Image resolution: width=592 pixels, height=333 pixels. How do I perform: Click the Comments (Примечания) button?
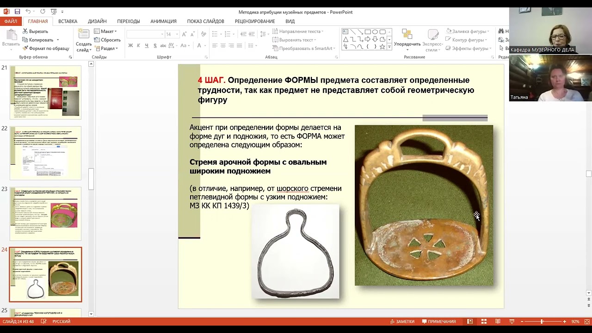439,321
